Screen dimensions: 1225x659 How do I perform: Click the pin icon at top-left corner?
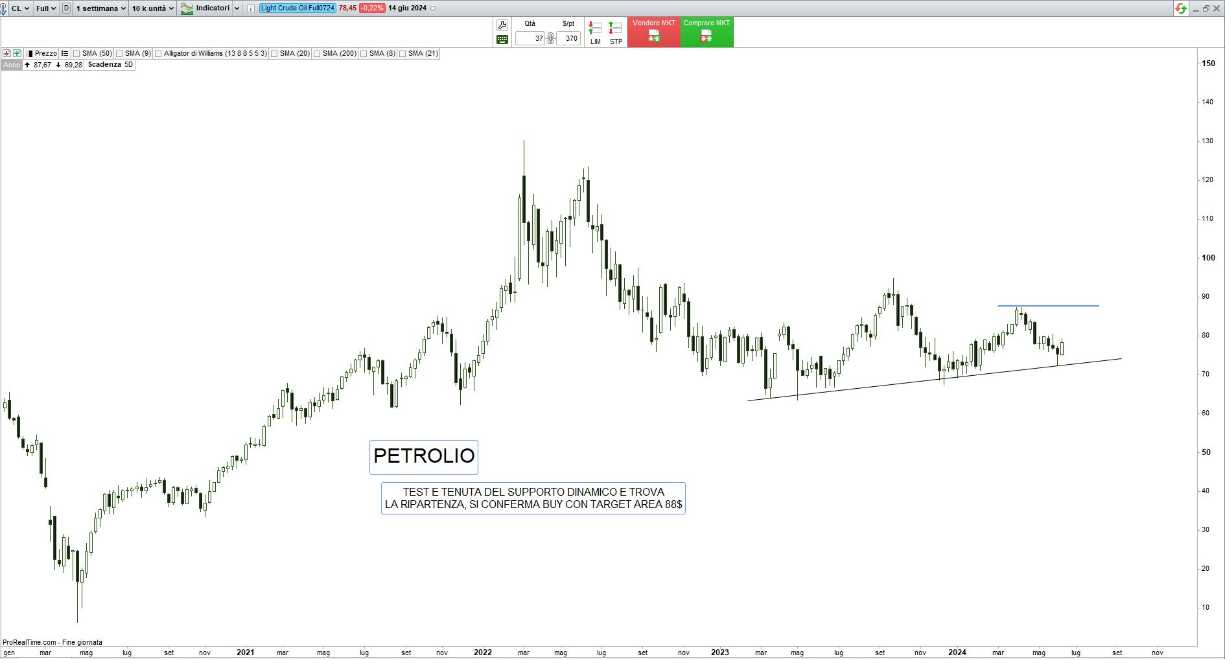[5, 8]
